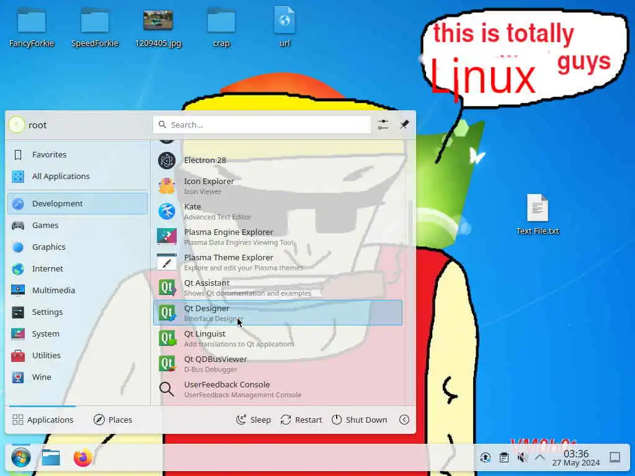Select the SpeedForkie desktop folder

95,27
